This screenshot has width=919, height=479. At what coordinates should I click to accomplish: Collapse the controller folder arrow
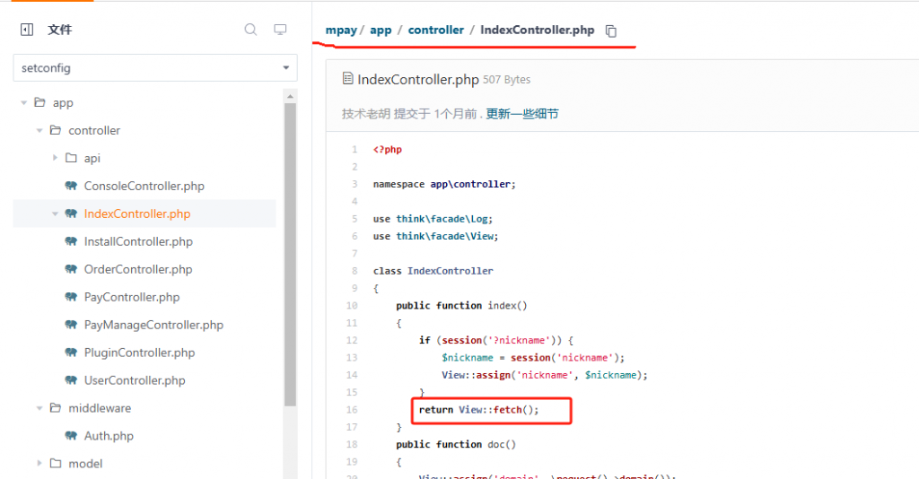(39, 130)
